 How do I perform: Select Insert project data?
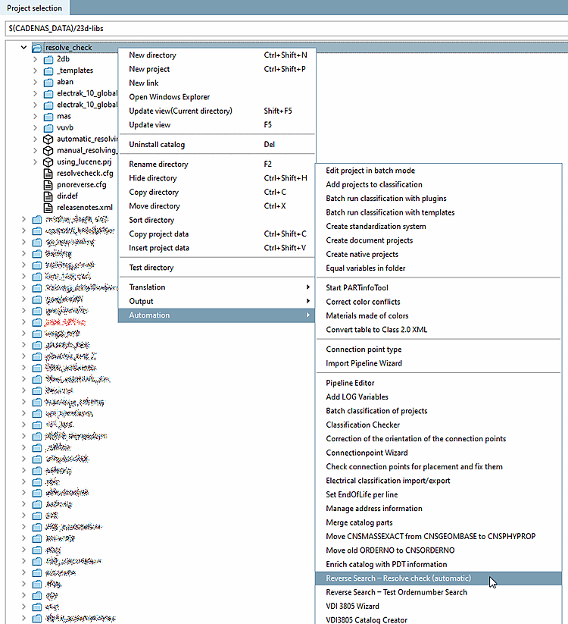(217, 248)
